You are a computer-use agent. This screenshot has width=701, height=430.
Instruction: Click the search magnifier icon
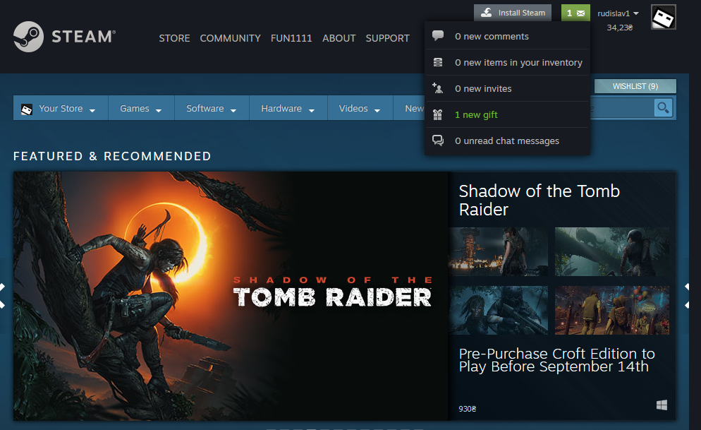[663, 107]
